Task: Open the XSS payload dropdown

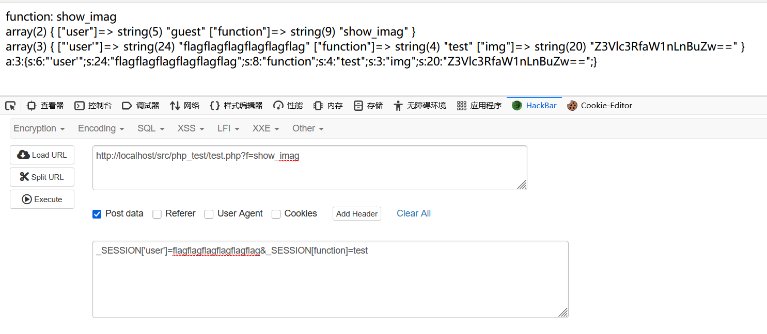Action: coord(190,128)
